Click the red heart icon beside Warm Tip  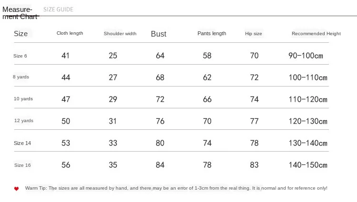click(x=16, y=189)
